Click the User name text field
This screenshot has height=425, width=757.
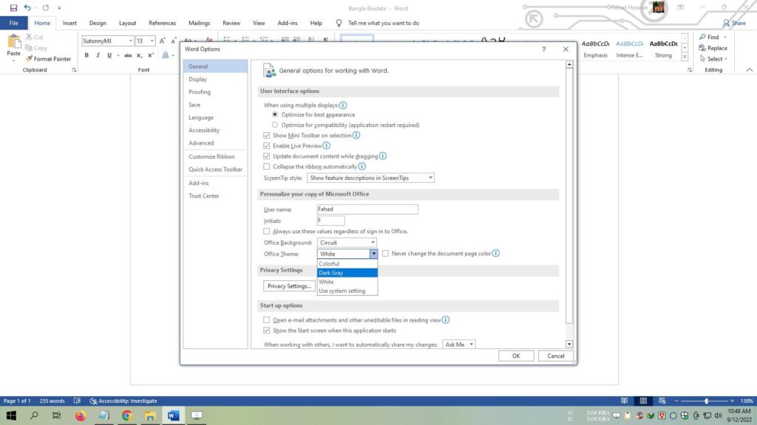pyautogui.click(x=367, y=210)
